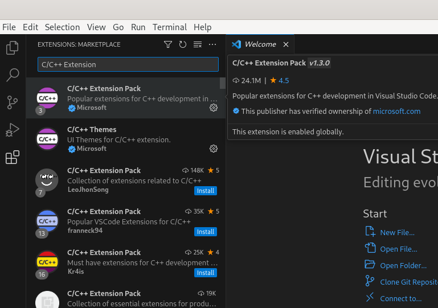Open the microsoft.com publisher link

pos(396,112)
